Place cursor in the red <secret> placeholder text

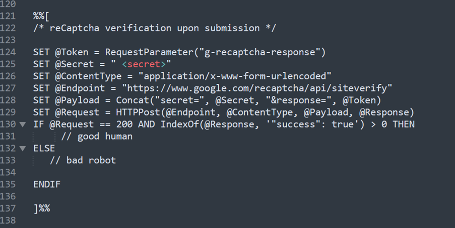click(144, 64)
